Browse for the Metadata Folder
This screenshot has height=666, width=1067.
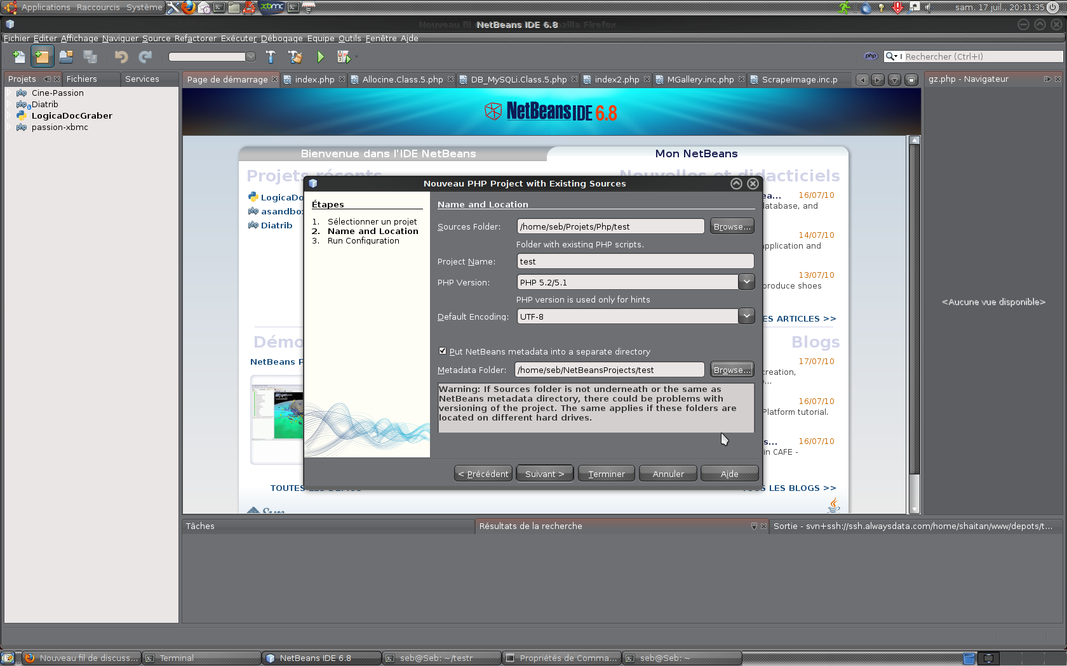click(x=732, y=370)
